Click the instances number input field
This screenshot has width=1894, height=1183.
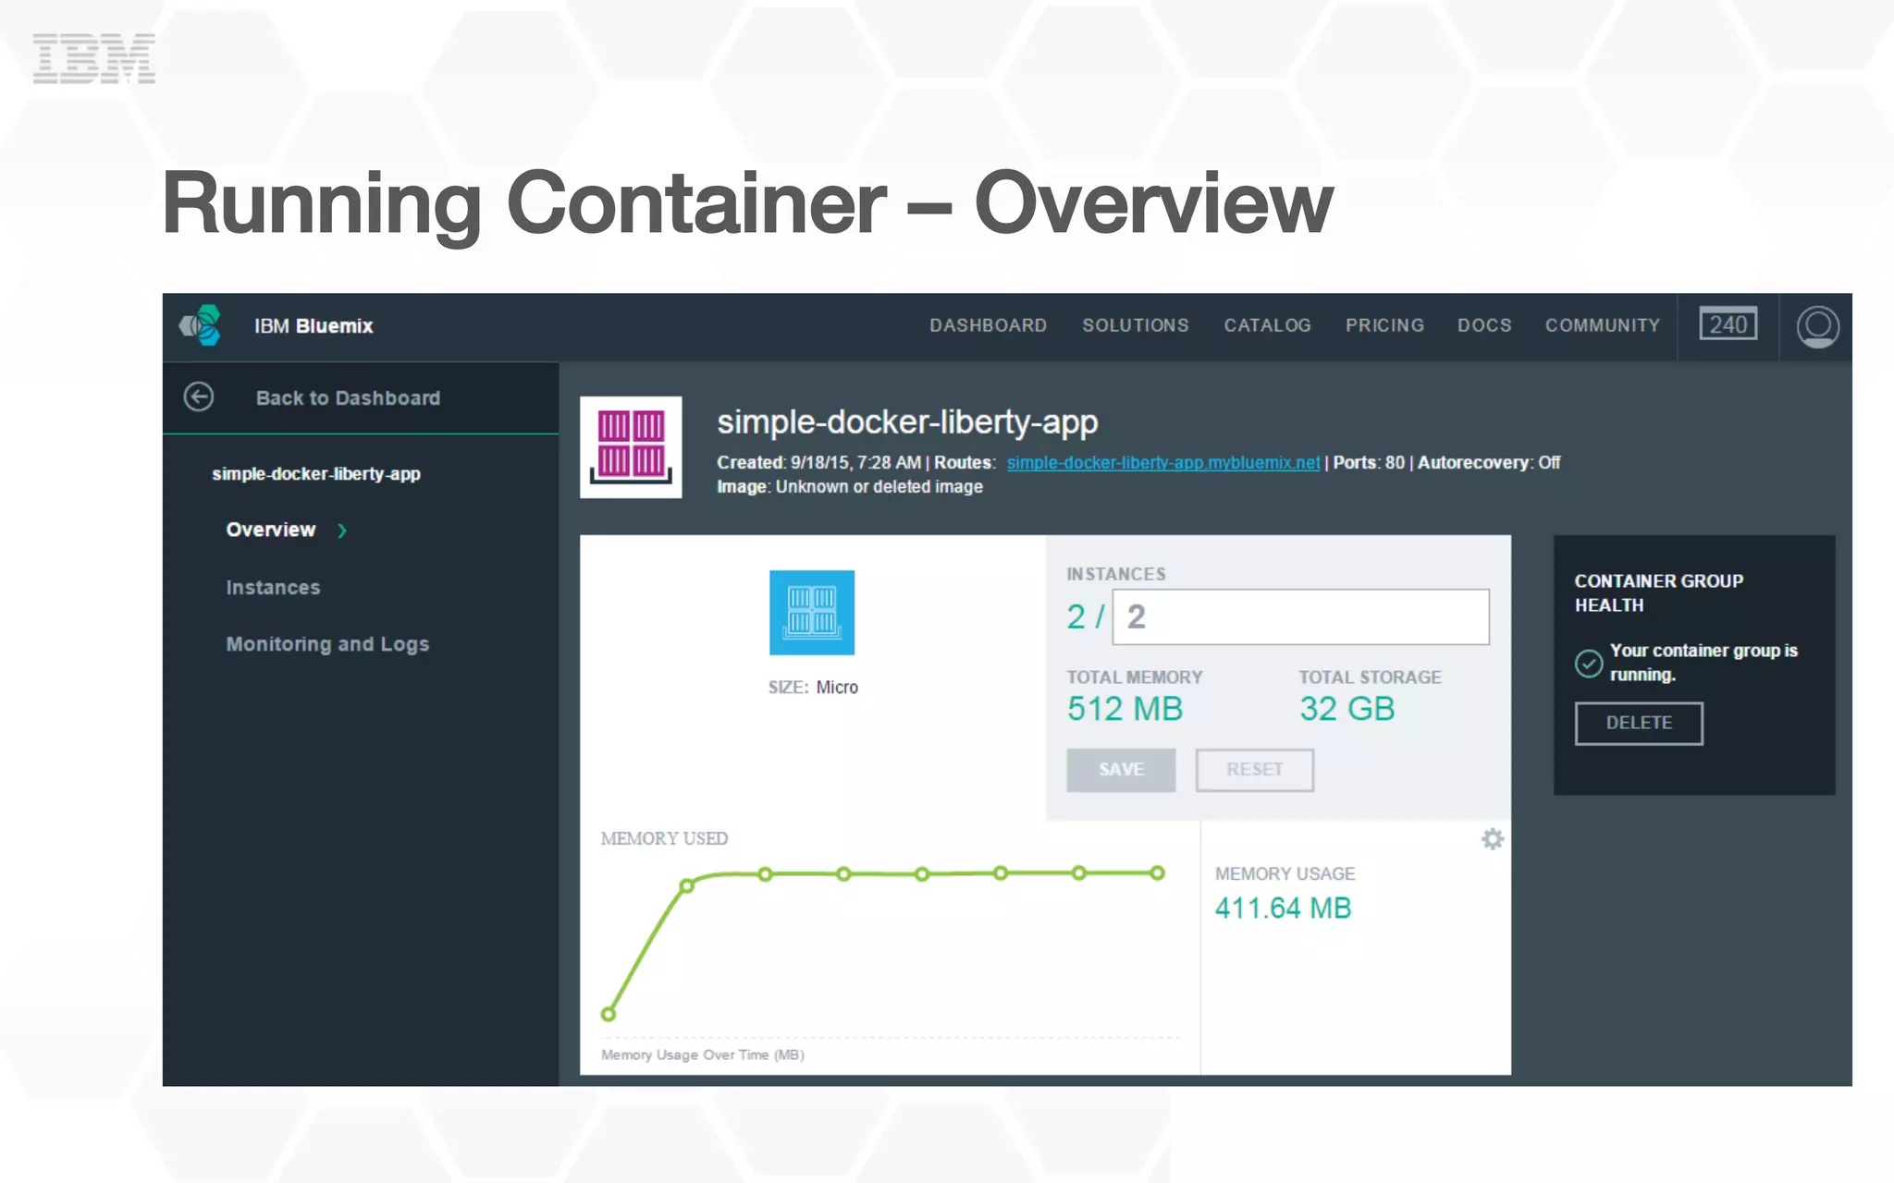coord(1300,616)
